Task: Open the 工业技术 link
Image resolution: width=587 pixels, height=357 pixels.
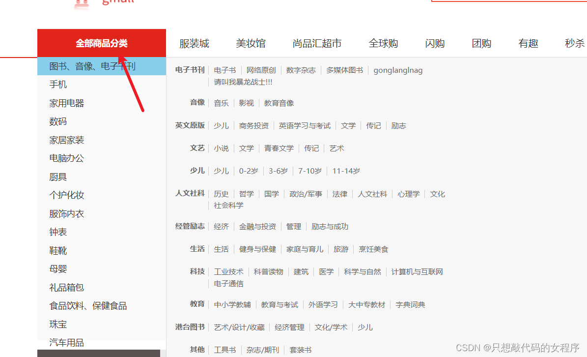Action: (x=229, y=271)
